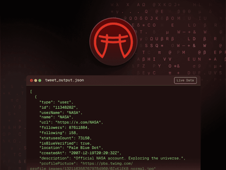This screenshot has height=170, width=226.
Task: Click the "id": "11348282" line
Action: pos(59,107)
